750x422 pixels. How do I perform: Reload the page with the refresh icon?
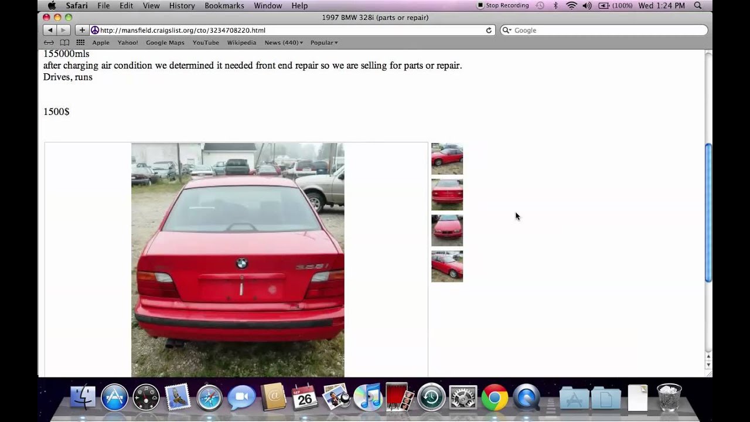[489, 30]
